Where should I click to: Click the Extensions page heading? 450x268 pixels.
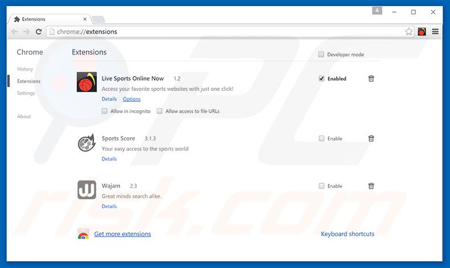point(89,52)
